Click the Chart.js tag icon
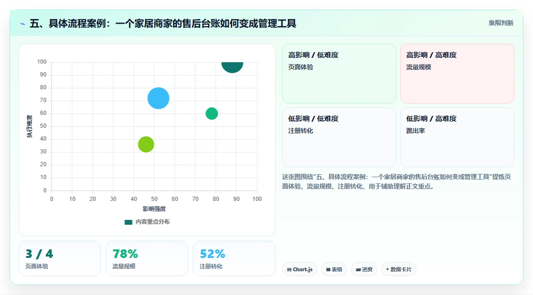Screen dimensions: 533x295 [x=289, y=269]
